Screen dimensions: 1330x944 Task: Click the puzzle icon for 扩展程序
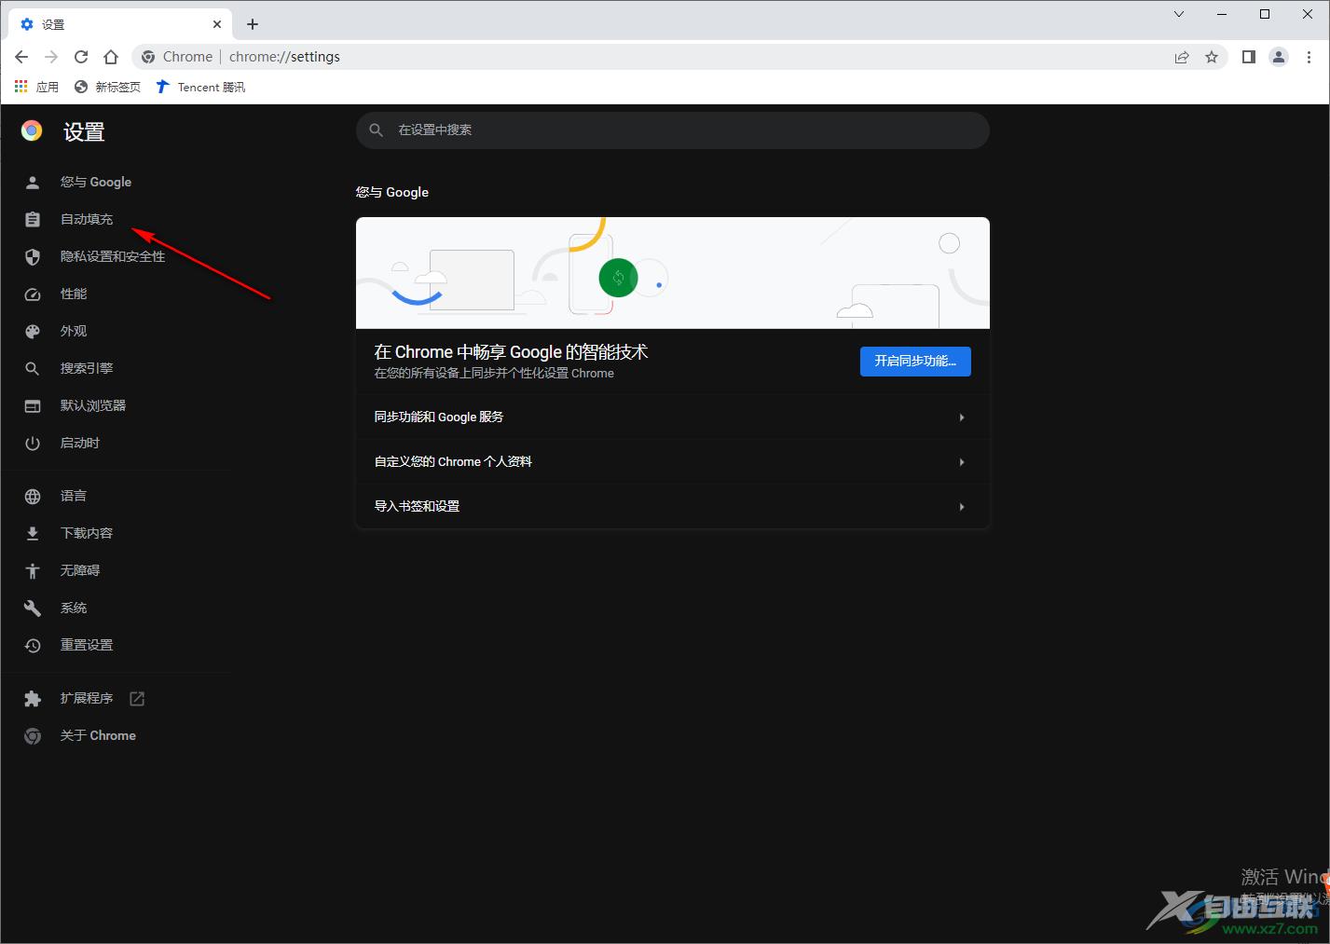tap(33, 698)
